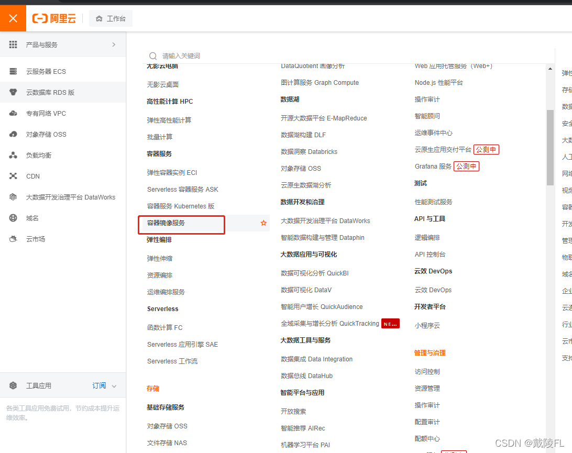Open Grafana 服务 link
This screenshot has height=453, width=572.
[433, 167]
